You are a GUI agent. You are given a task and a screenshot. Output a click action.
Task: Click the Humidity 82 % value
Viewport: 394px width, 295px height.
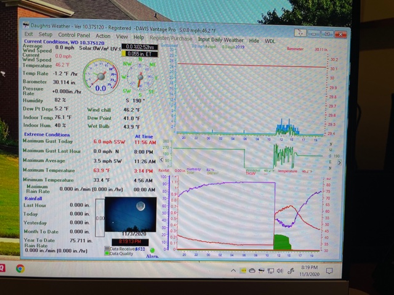(60, 100)
